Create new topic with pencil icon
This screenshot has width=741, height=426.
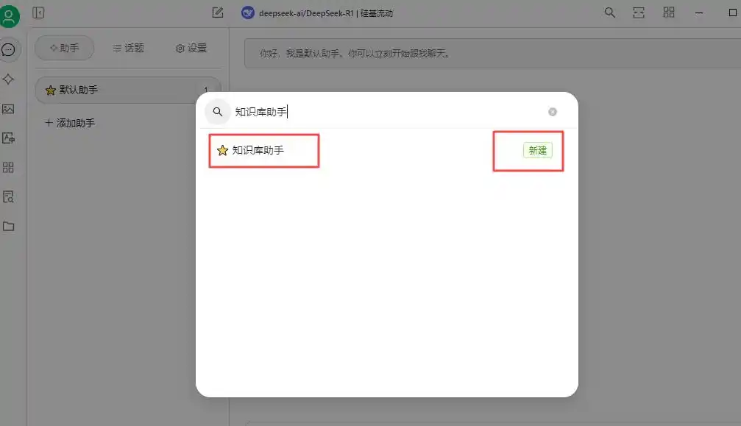tap(217, 13)
